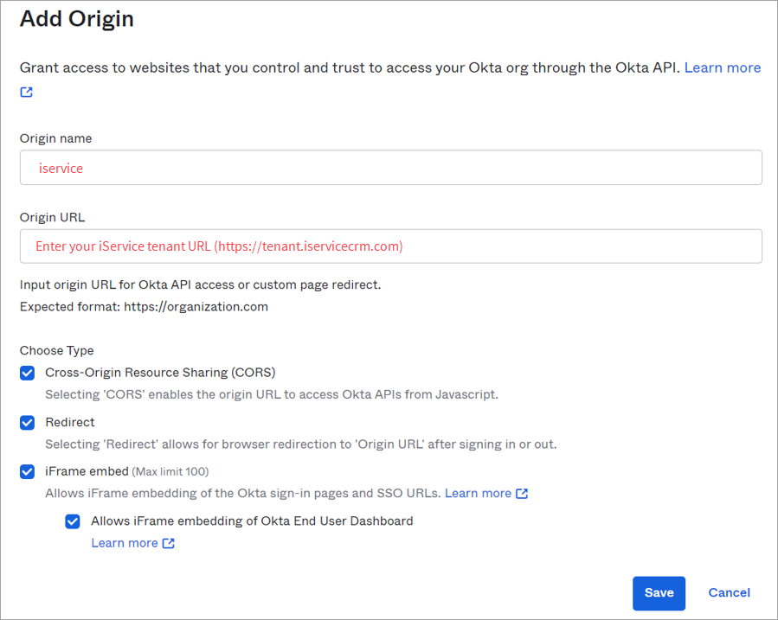Click 'Expected format: https://organization.com' text
Screen dimensions: 778x620
point(144,307)
